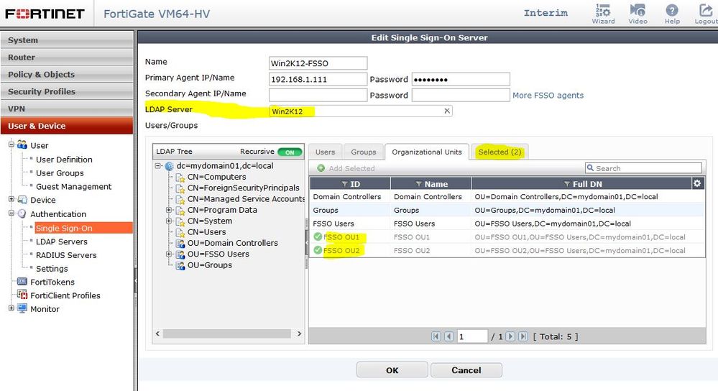Click the ID column filter icon

344,184
